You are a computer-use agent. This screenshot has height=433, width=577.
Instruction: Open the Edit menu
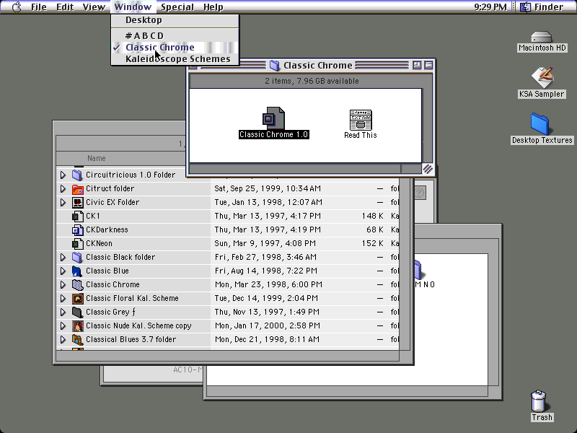pos(65,7)
